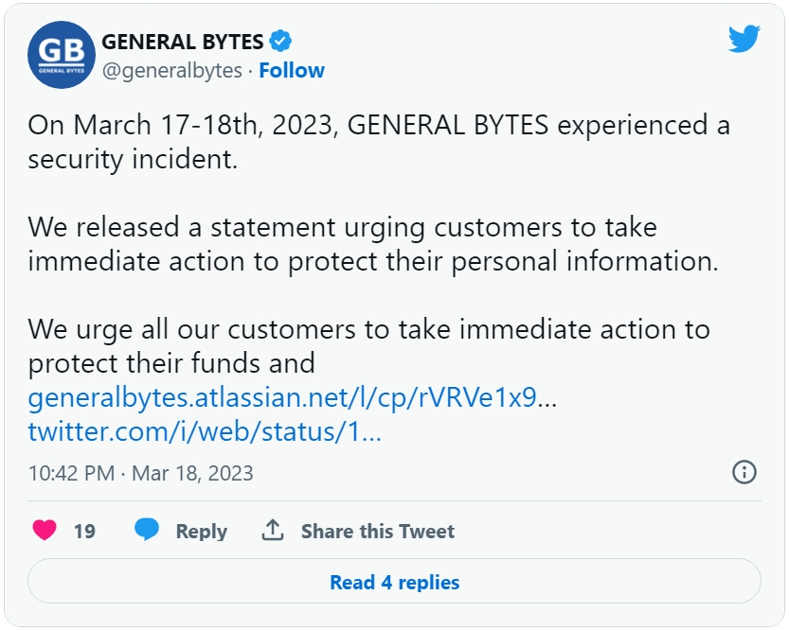This screenshot has width=789, height=630.
Task: Like the tweet with heart icon
Action: [45, 531]
